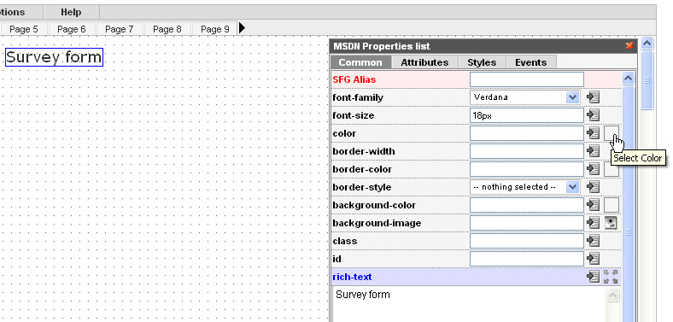Go to the Page 8 tab
The width and height of the screenshot is (673, 322).
pyautogui.click(x=167, y=29)
